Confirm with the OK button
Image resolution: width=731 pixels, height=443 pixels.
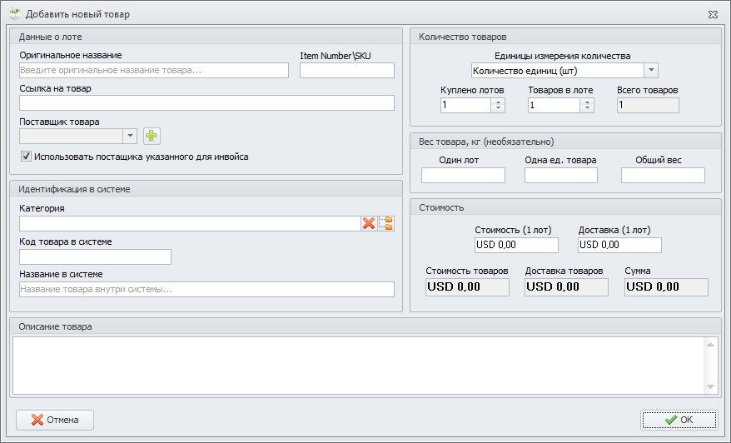click(x=679, y=420)
